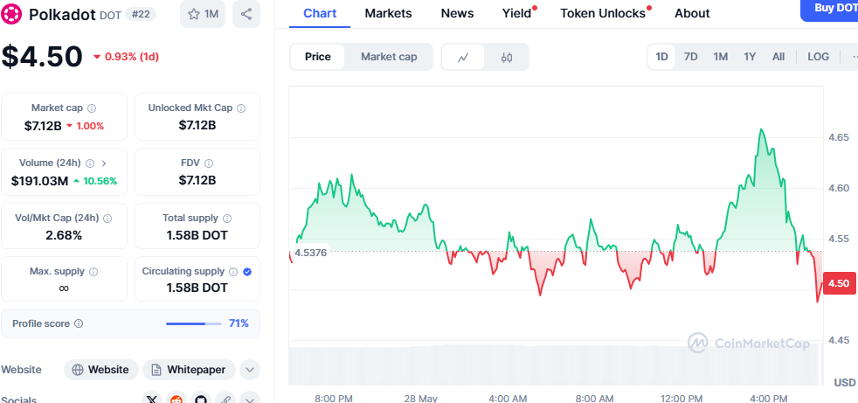Set chart range to All
Image resolution: width=858 pixels, height=403 pixels.
778,57
